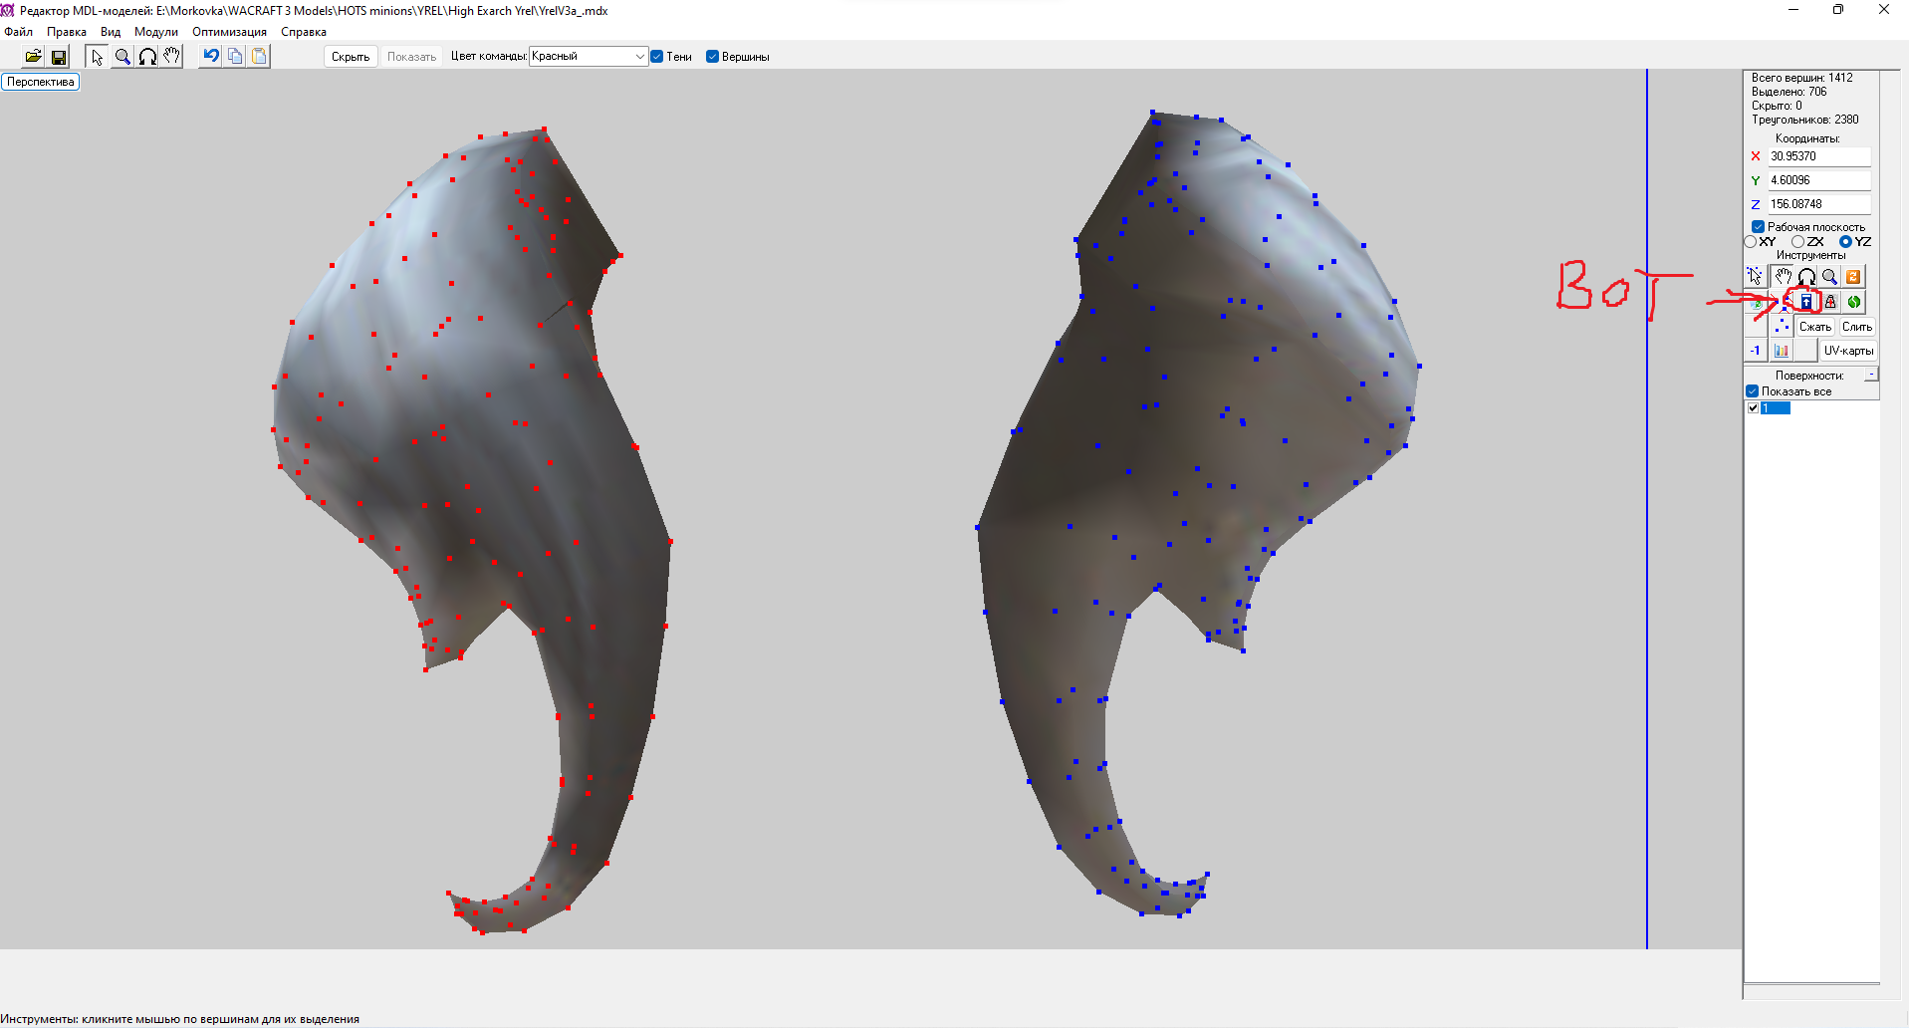Click the bar chart icon in tools panel
The height and width of the screenshot is (1028, 1909).
(x=1781, y=351)
